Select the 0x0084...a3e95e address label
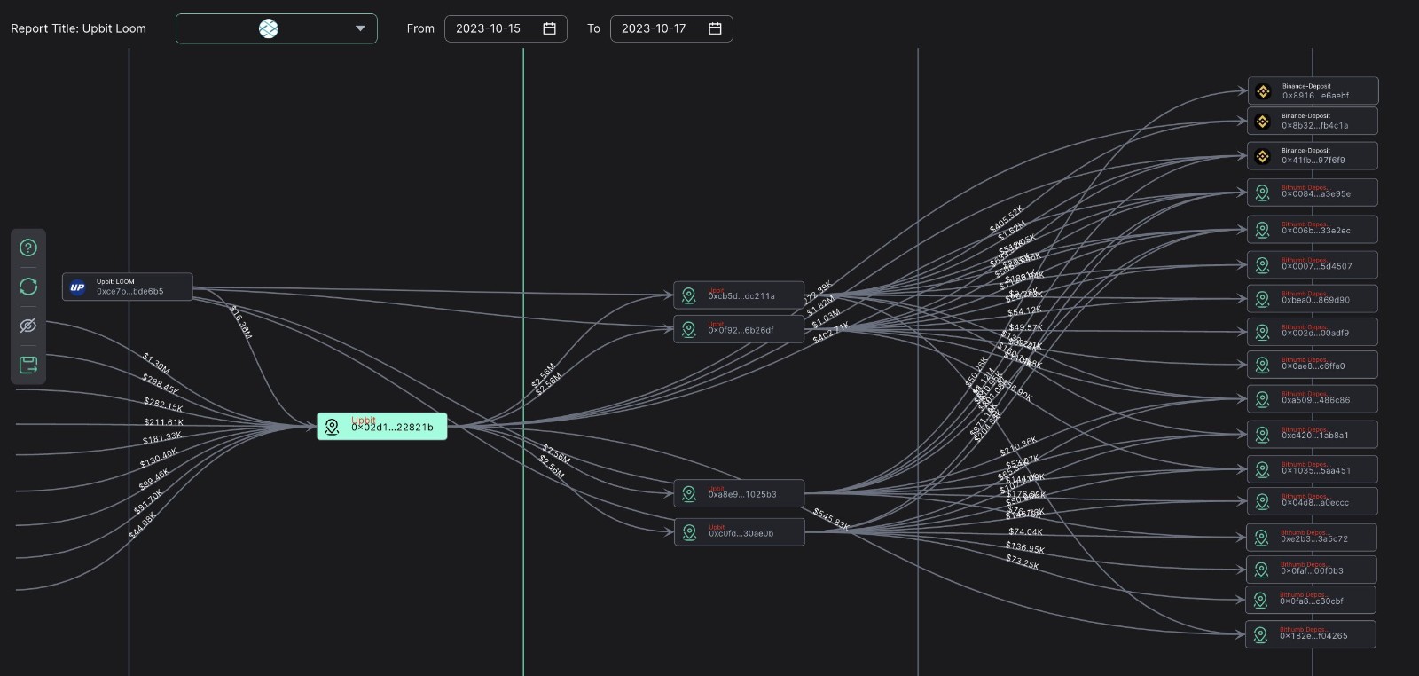The height and width of the screenshot is (676, 1419). pos(1316,193)
